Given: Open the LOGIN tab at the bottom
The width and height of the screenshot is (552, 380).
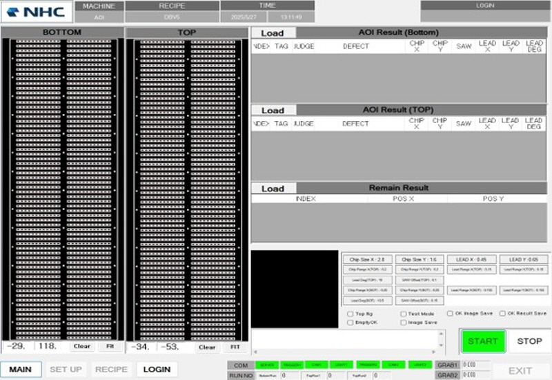Looking at the screenshot, I should (157, 370).
